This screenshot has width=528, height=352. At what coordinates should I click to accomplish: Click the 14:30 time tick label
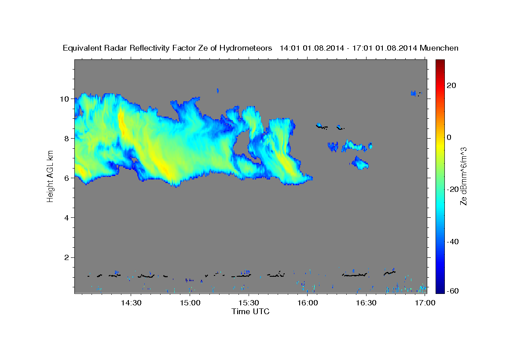click(x=131, y=303)
